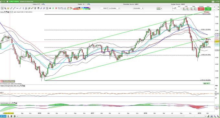Image resolution: width=220 pixels, height=118 pixels.
Task: Select the horizontal line drawing tool
Action: click(x=17, y=8)
